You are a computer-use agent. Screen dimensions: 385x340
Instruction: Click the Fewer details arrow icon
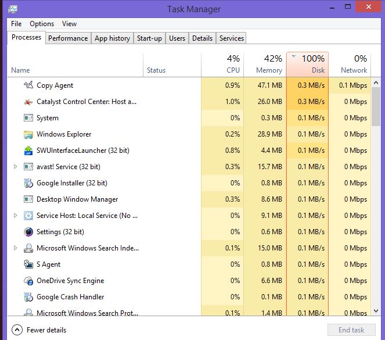[17, 330]
